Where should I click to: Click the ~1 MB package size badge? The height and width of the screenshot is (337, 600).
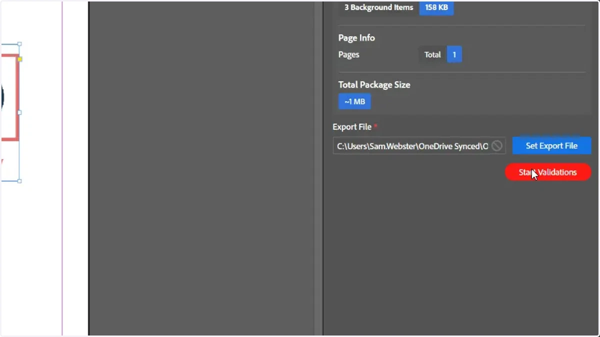pos(354,101)
